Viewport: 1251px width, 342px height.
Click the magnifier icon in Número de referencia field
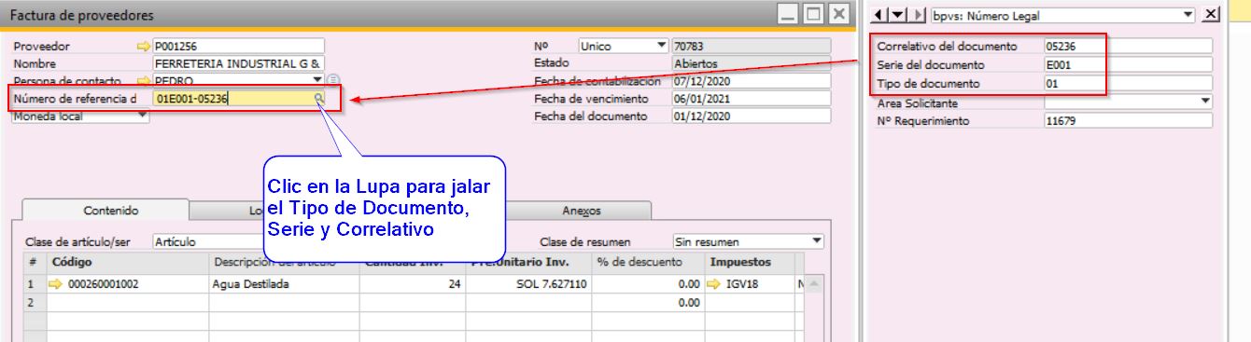pos(319,98)
